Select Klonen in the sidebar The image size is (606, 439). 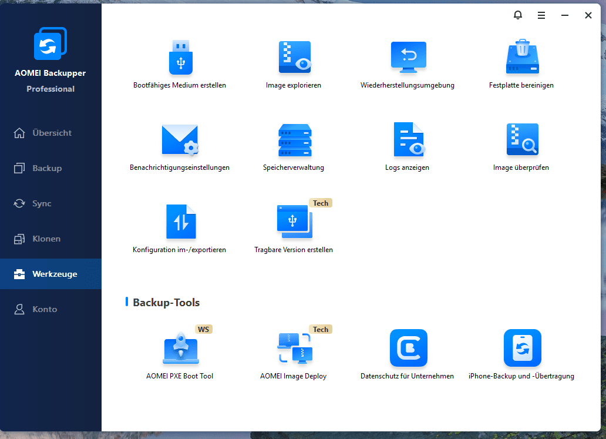51,239
